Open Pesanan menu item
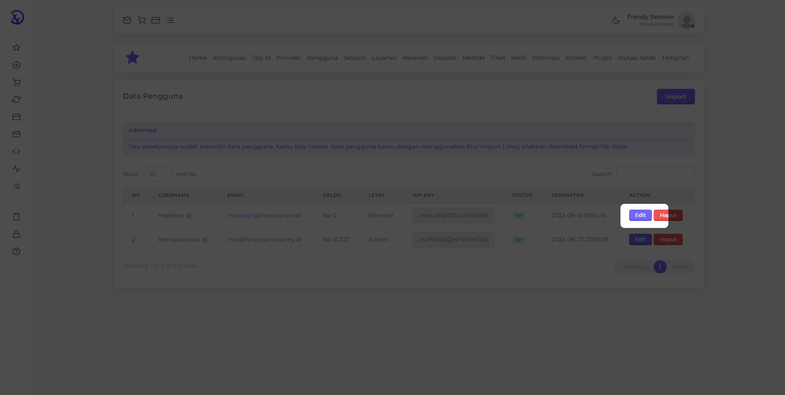The image size is (785, 395). 415,58
